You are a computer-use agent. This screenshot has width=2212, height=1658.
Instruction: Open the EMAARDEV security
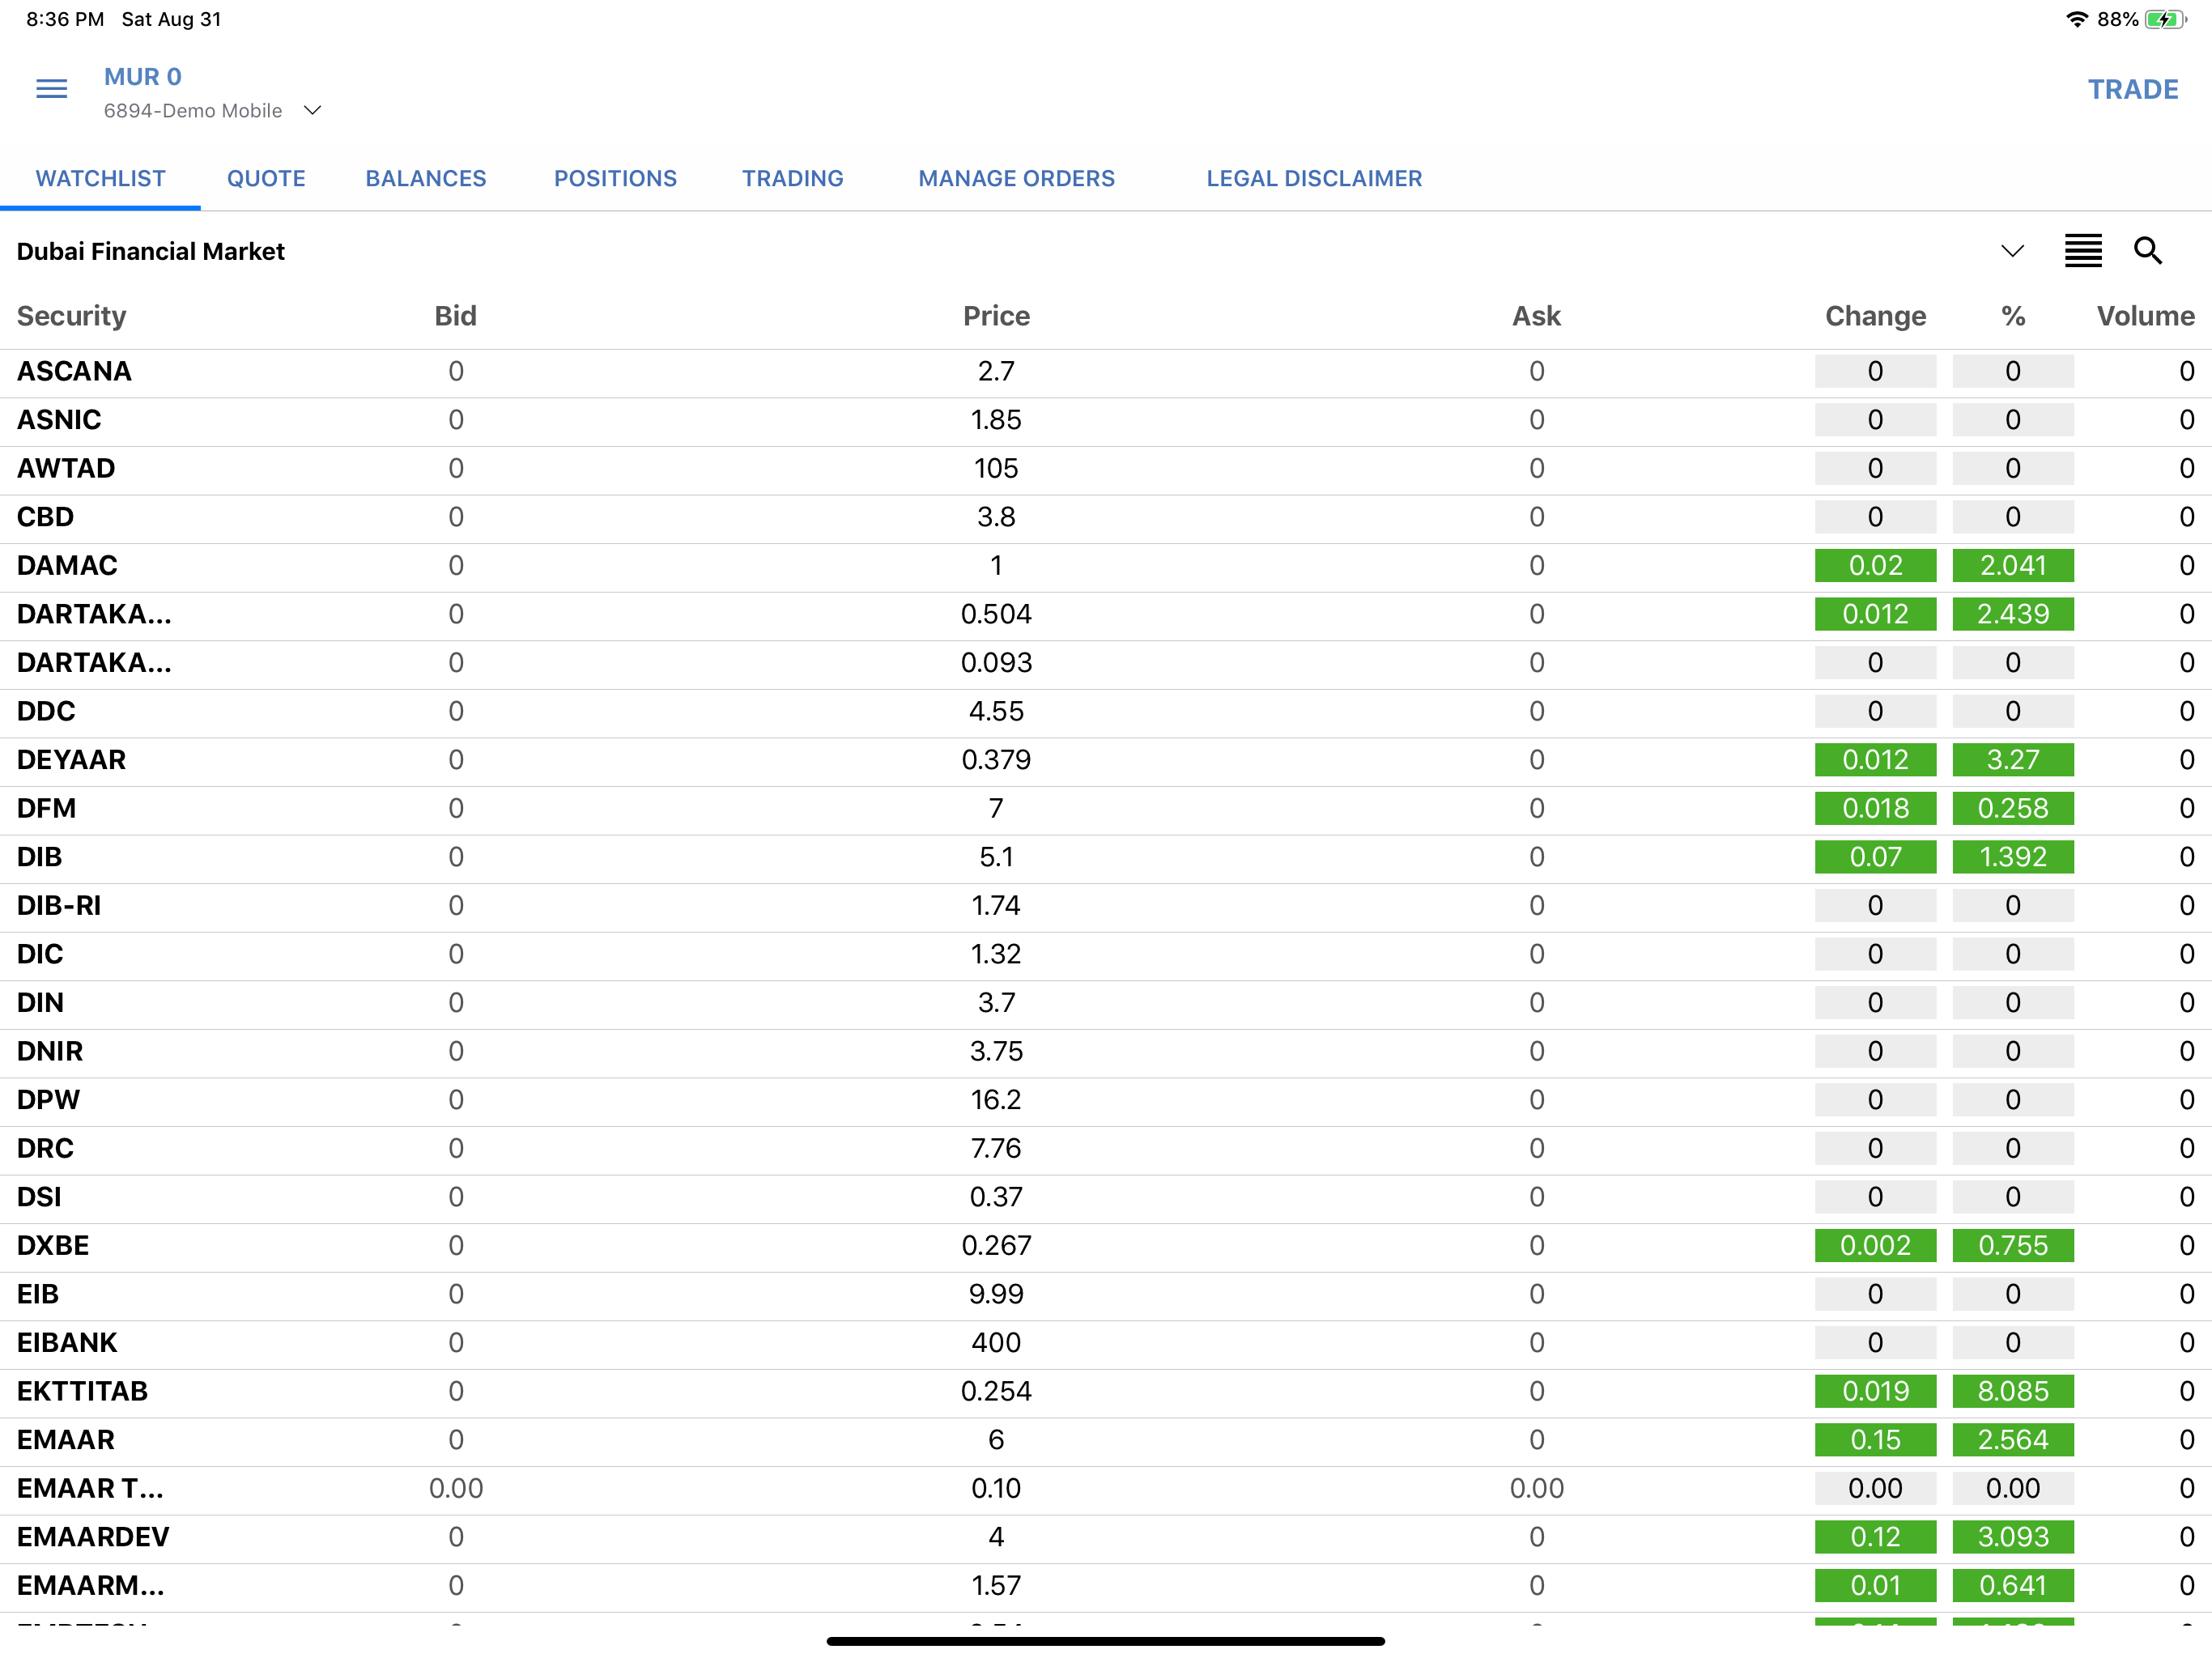pyautogui.click(x=1106, y=1537)
